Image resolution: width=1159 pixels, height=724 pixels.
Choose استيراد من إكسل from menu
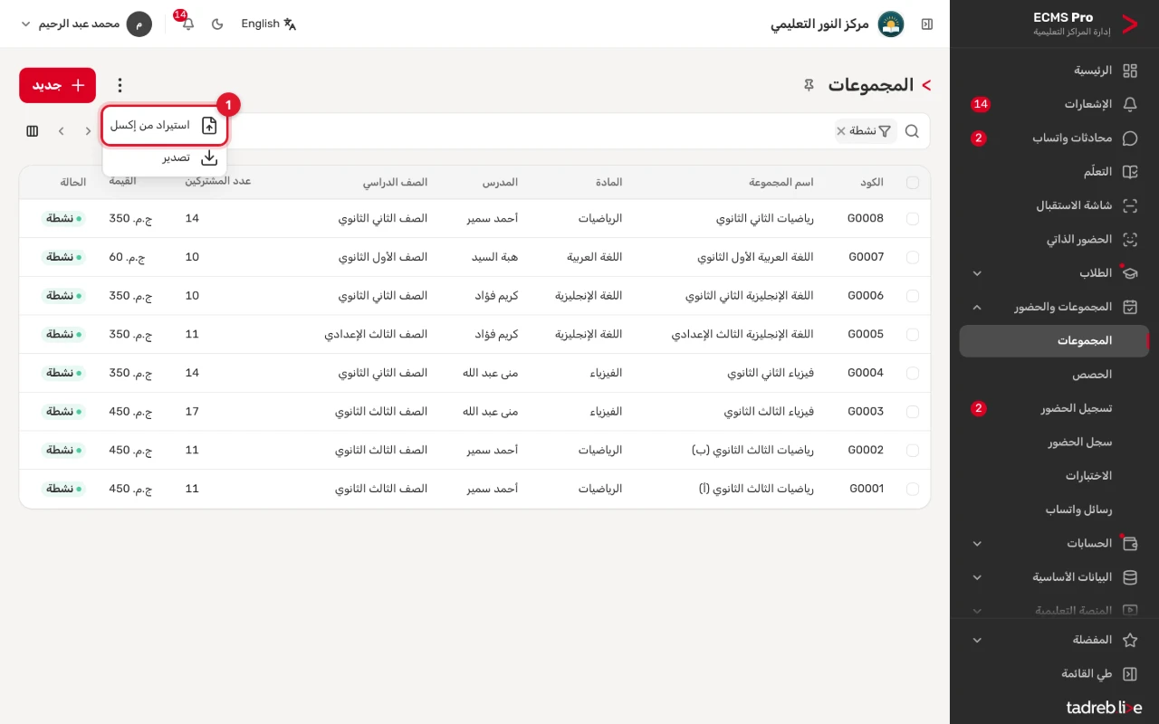click(x=165, y=126)
